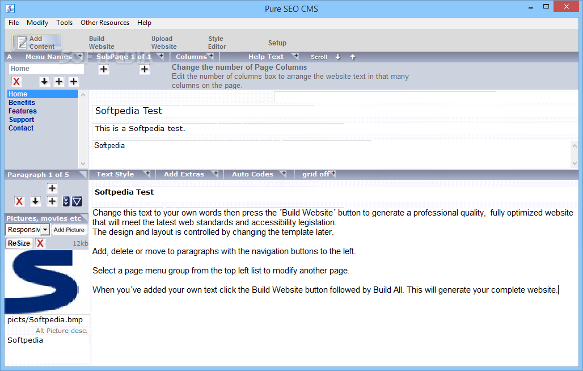
Task: Select Contact in the page list
Action: 21,128
